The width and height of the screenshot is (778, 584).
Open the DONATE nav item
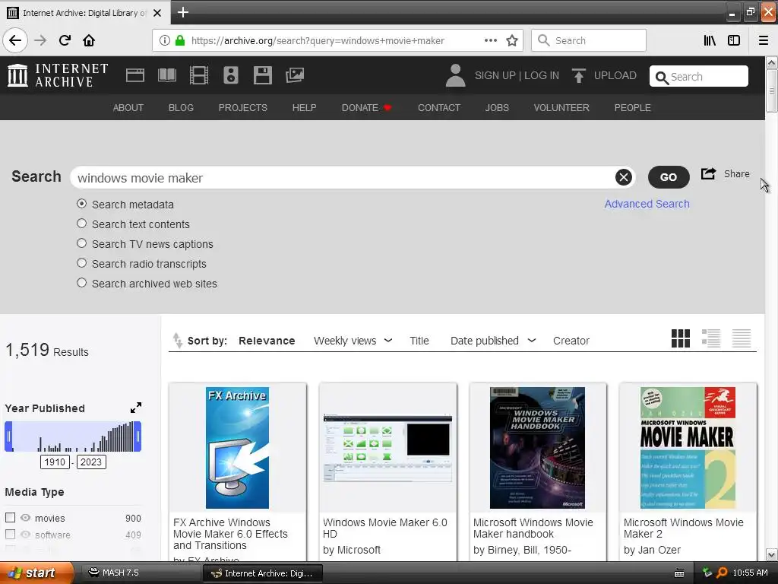pos(367,108)
